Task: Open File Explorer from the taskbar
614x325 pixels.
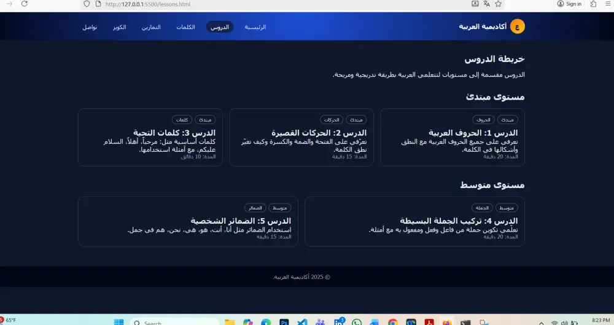Action: (230, 323)
